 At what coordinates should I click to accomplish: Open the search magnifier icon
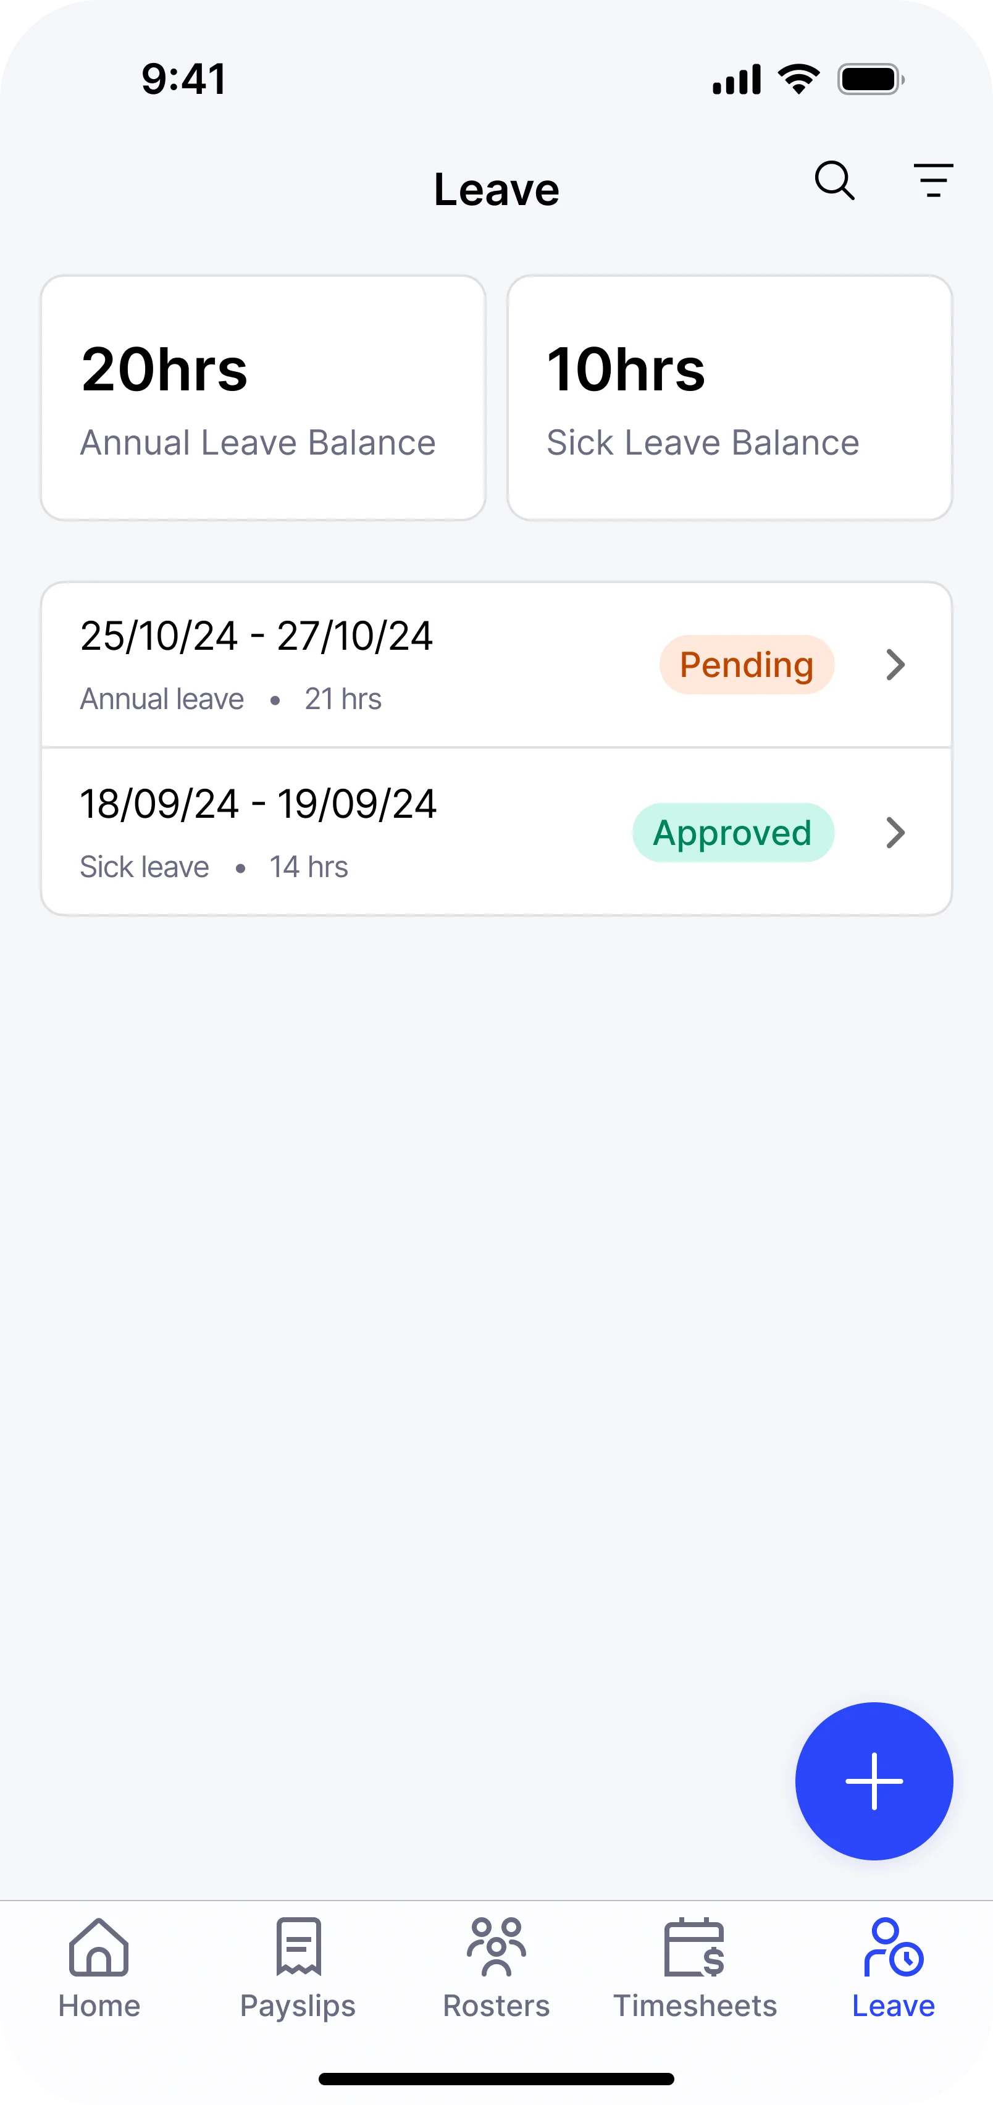(x=834, y=180)
